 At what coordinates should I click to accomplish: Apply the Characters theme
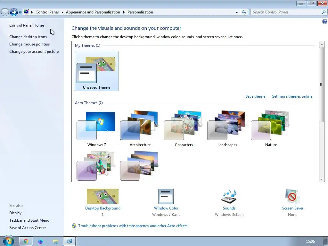pyautogui.click(x=184, y=128)
